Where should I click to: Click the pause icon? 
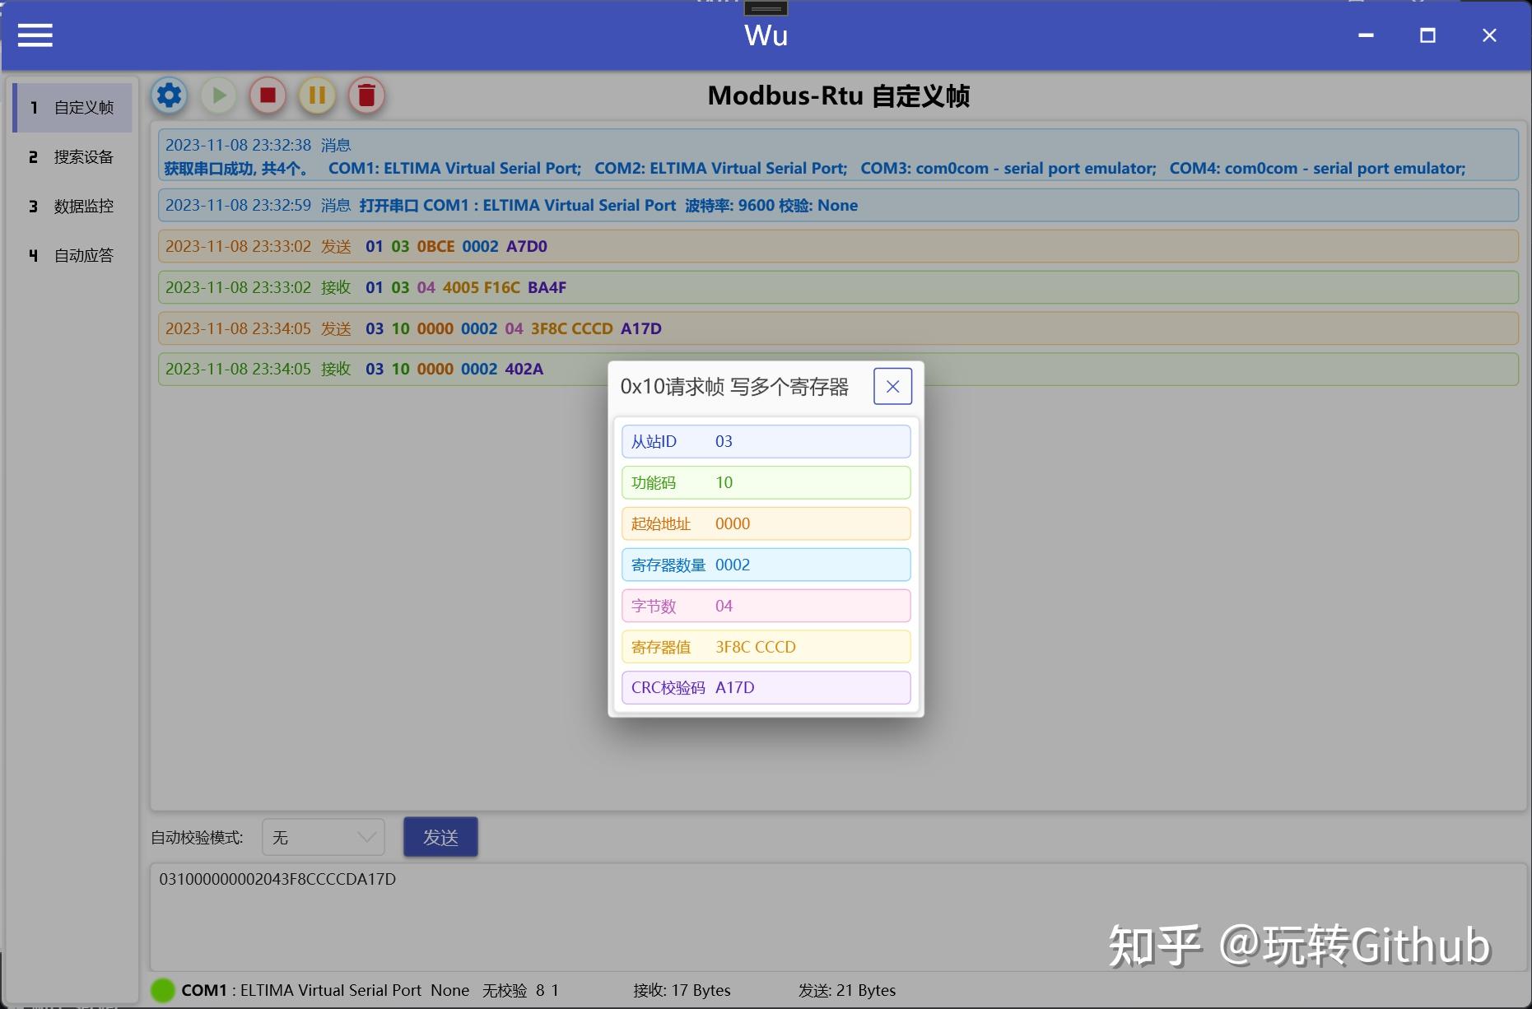316,95
